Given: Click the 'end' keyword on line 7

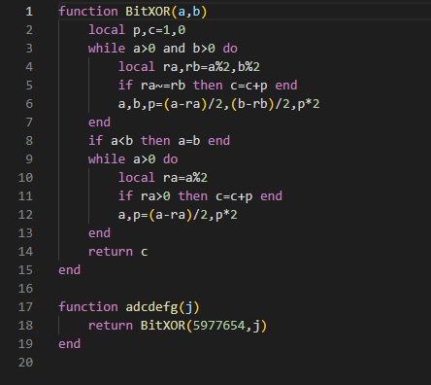Looking at the screenshot, I should point(99,122).
